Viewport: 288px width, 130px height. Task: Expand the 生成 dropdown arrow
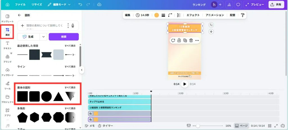[x=43, y=37]
